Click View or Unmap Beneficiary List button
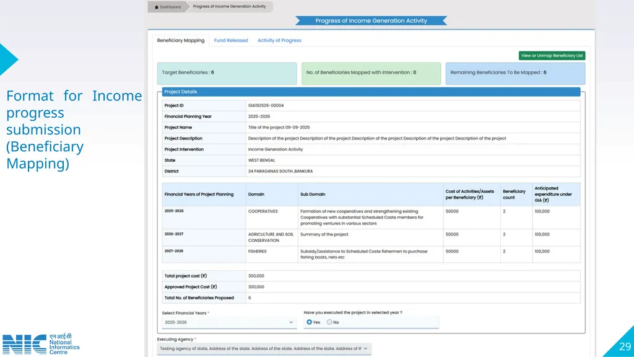 click(552, 55)
